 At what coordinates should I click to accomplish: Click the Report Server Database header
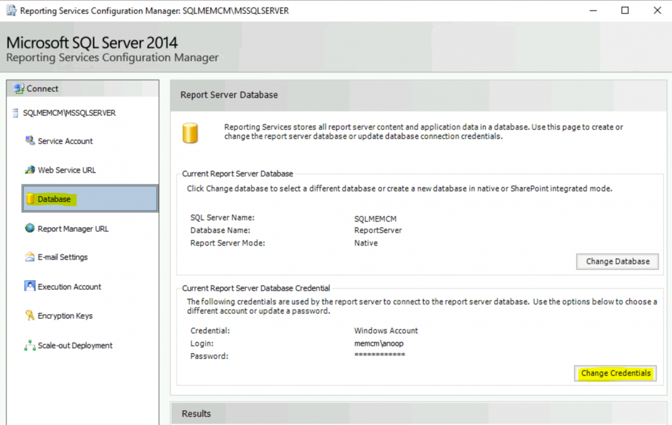coord(229,95)
